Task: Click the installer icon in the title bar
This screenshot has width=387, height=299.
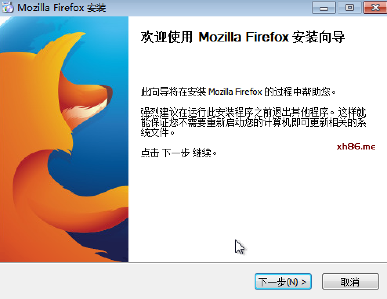Action: point(8,7)
